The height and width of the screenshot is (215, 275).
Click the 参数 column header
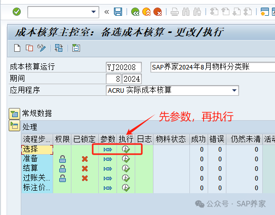coord(108,139)
